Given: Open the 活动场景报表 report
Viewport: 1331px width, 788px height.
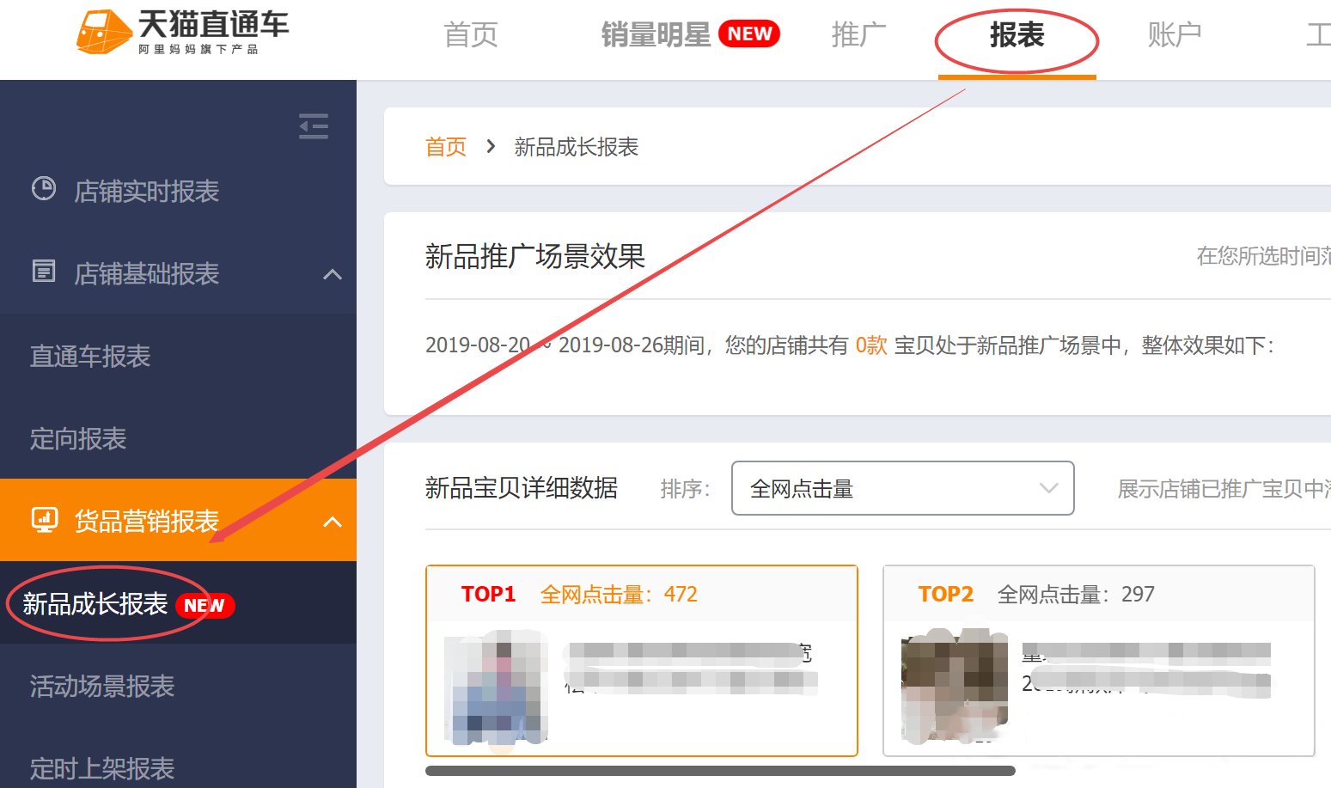Looking at the screenshot, I should tap(101, 687).
